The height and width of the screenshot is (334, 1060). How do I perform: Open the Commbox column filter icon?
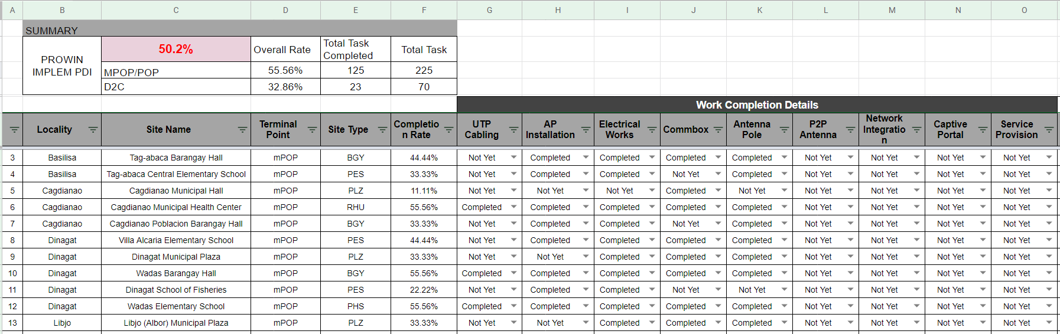click(x=718, y=130)
